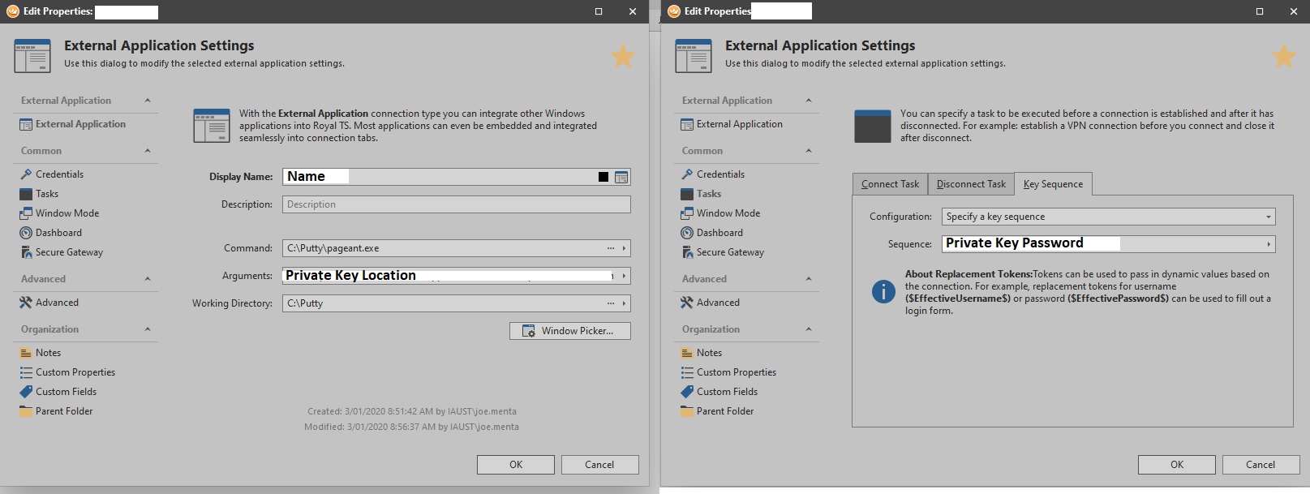
Task: Open Custom Fields tag item in the left dialog
Action: [66, 392]
